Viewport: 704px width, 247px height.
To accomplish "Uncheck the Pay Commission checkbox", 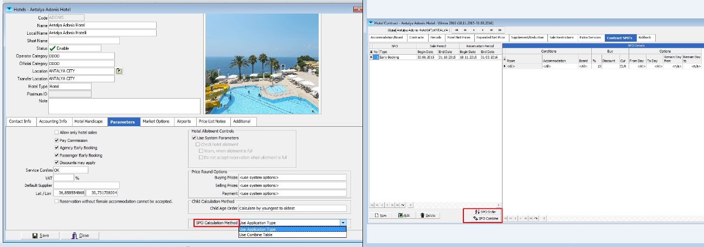I will point(57,140).
